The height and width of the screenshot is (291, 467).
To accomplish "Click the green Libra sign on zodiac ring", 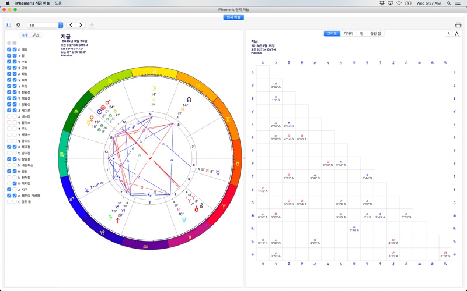I will click(76, 112).
